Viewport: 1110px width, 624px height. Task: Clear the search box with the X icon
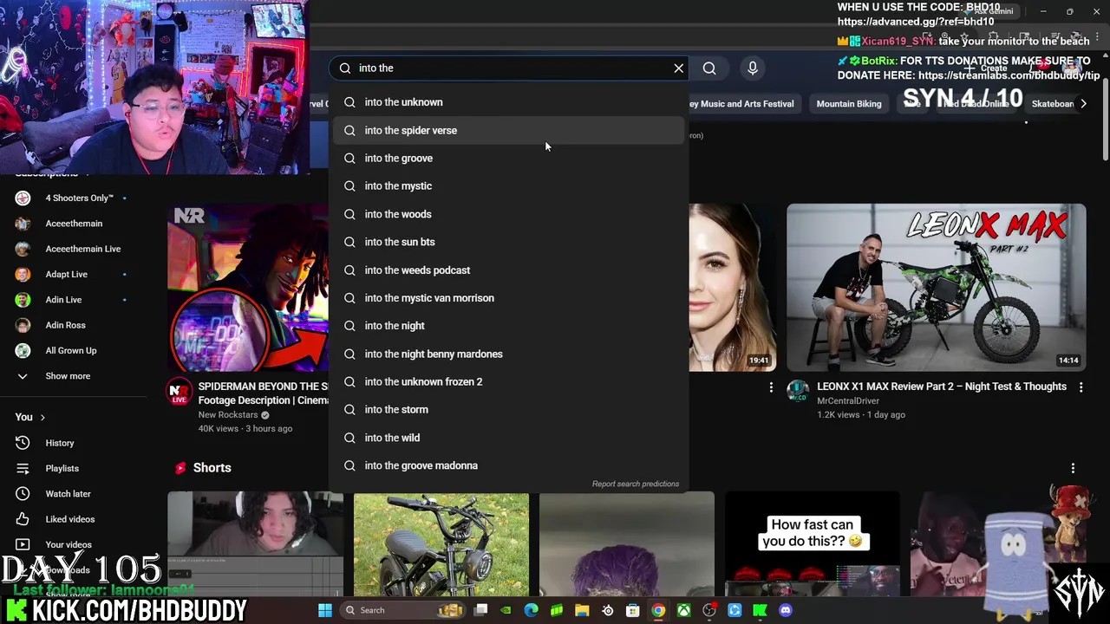tap(678, 68)
